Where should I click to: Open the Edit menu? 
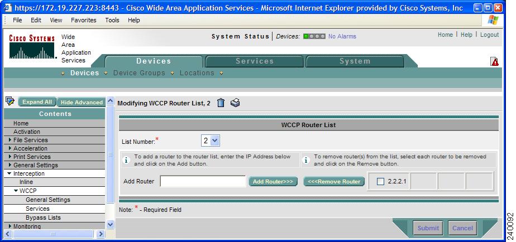coord(36,20)
